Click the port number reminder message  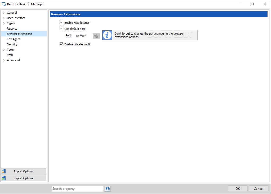coord(149,35)
